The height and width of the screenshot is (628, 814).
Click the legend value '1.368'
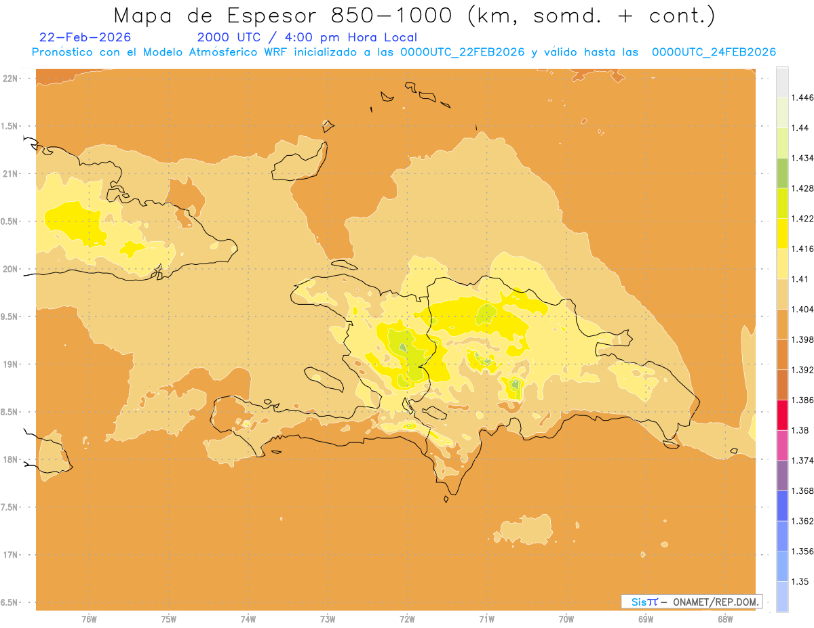click(x=804, y=490)
